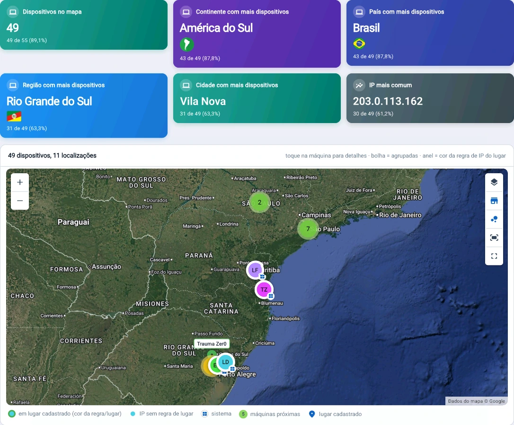Click the Dados do mapa Google attribution
Viewport: 514px width, 425px height.
tap(476, 401)
